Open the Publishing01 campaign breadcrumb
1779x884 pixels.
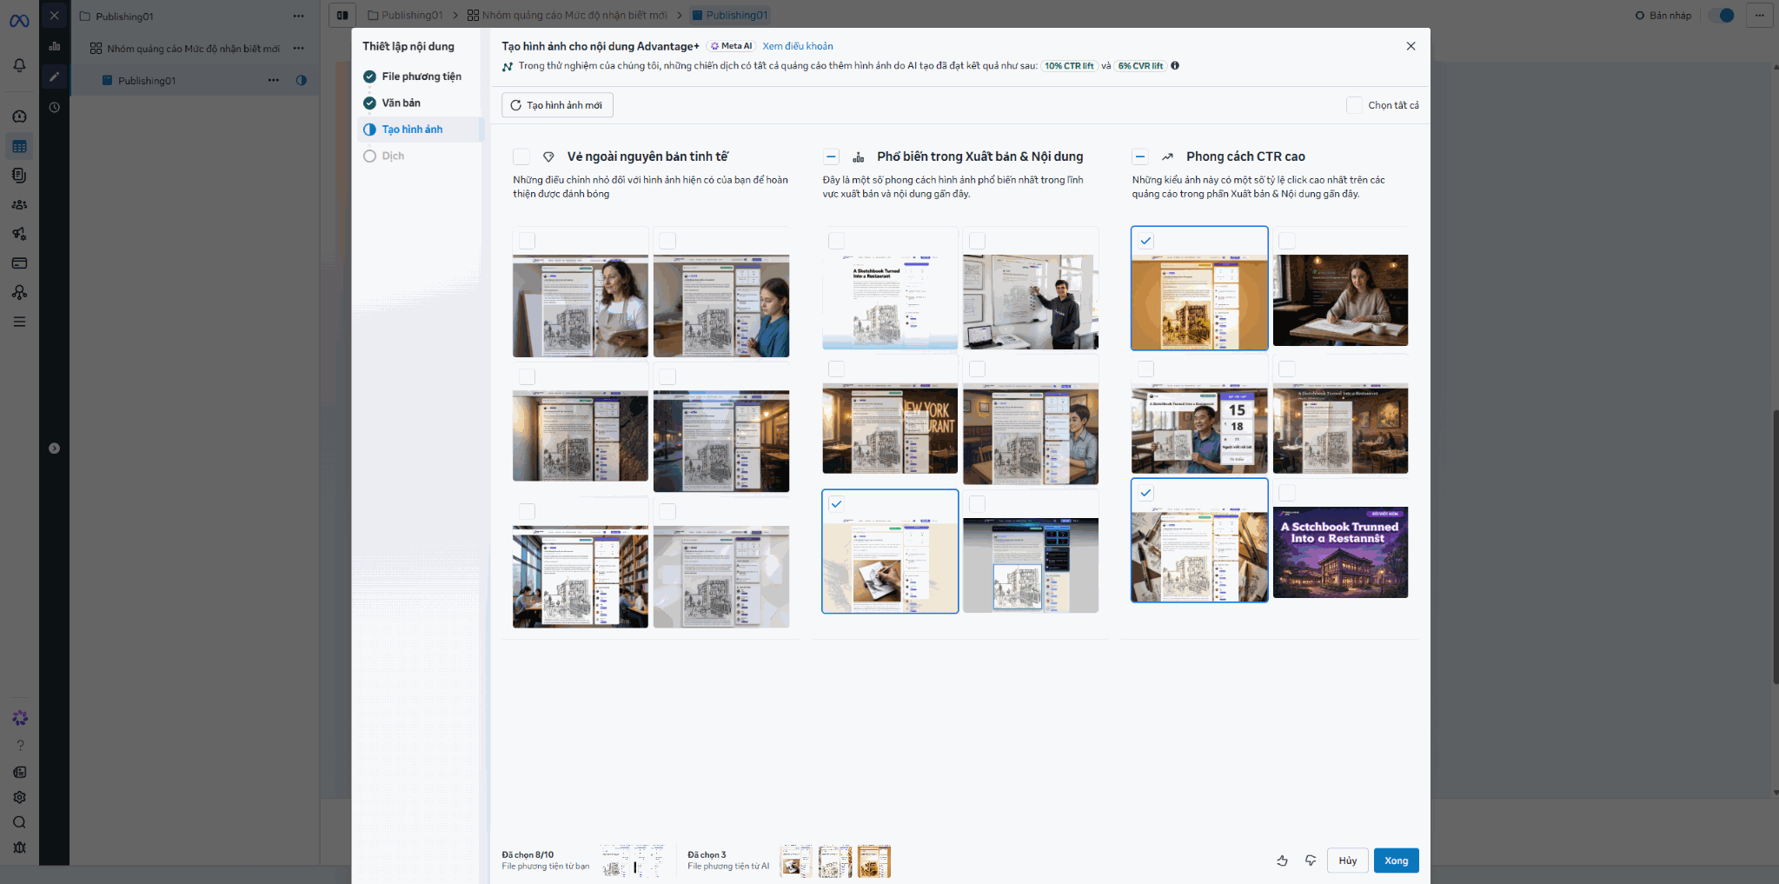[406, 15]
